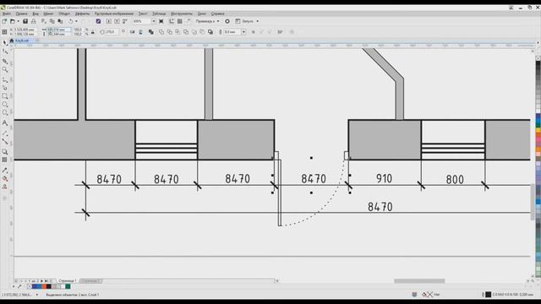
Task: Toggle the Mirror horizontally button
Action: click(x=132, y=32)
